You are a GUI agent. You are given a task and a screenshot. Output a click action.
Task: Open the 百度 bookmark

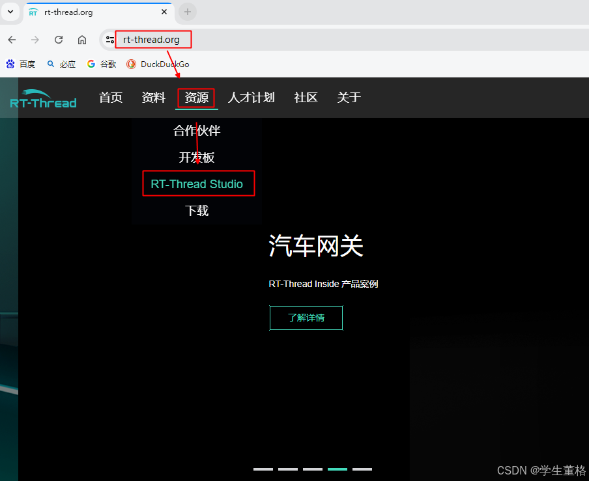[21, 64]
